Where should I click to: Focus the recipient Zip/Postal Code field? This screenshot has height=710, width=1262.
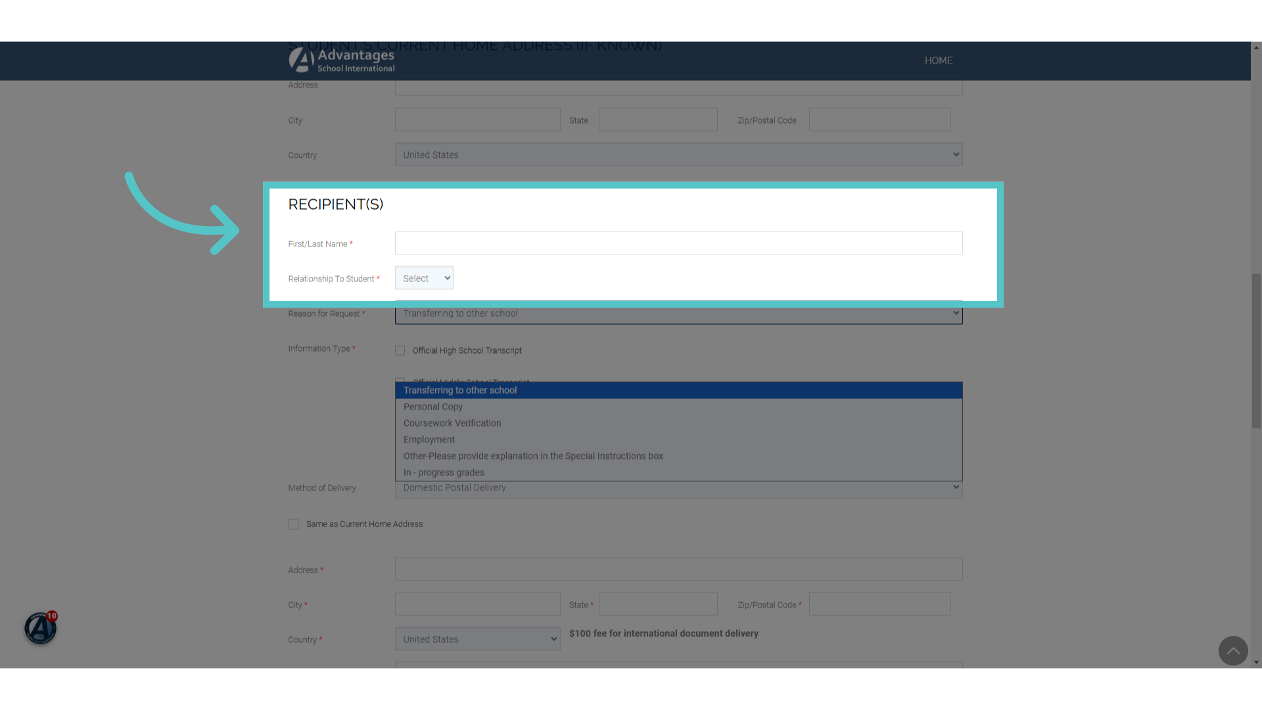click(880, 604)
